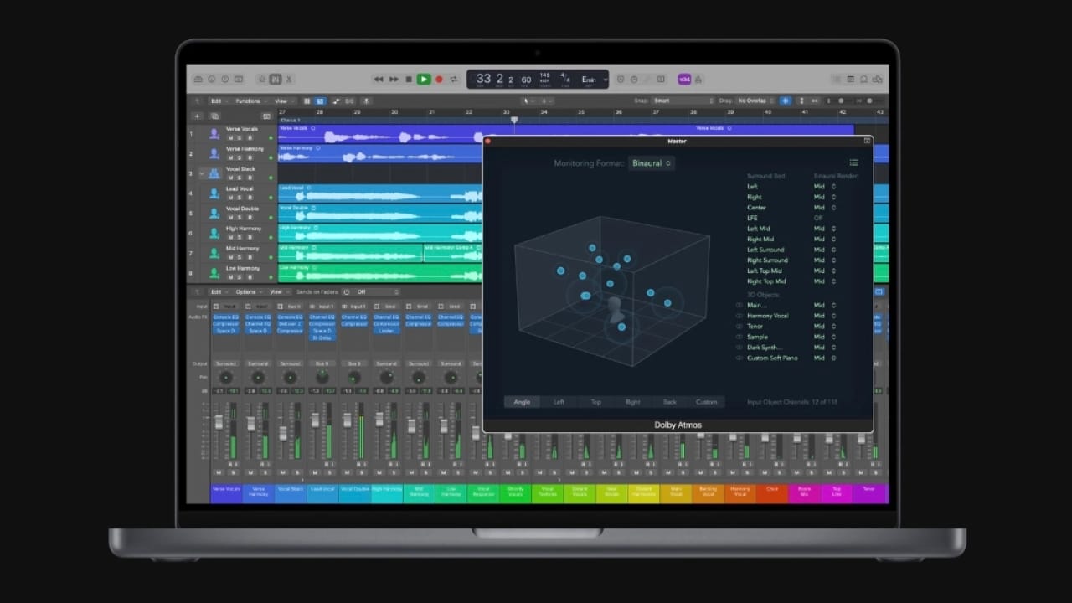Mute the Verse Vocals track
1072x603 pixels.
(x=231, y=137)
